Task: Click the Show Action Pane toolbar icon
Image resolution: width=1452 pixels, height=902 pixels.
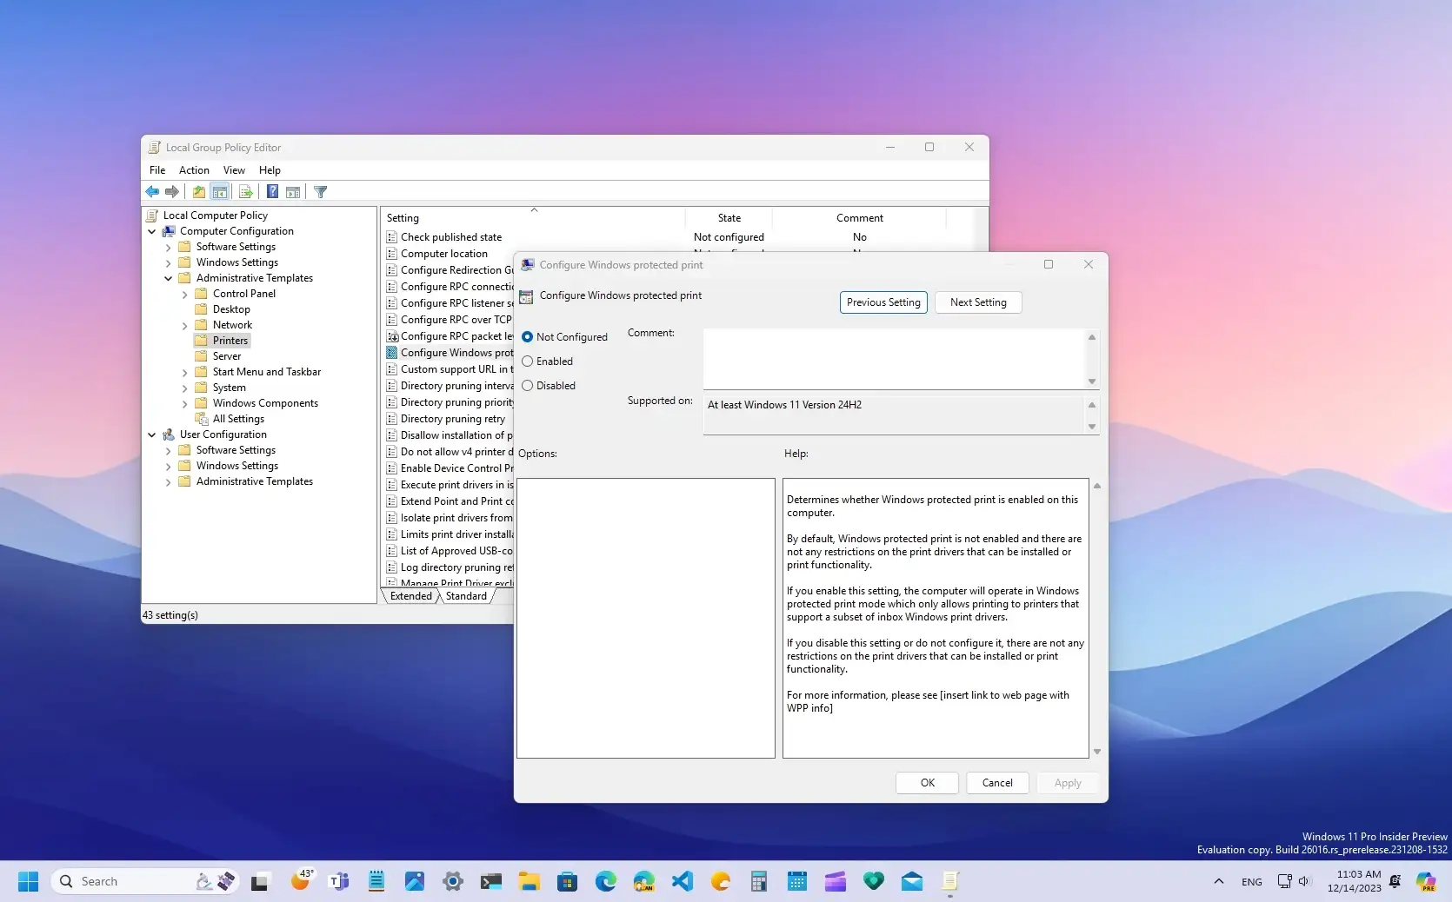Action: pos(293,192)
